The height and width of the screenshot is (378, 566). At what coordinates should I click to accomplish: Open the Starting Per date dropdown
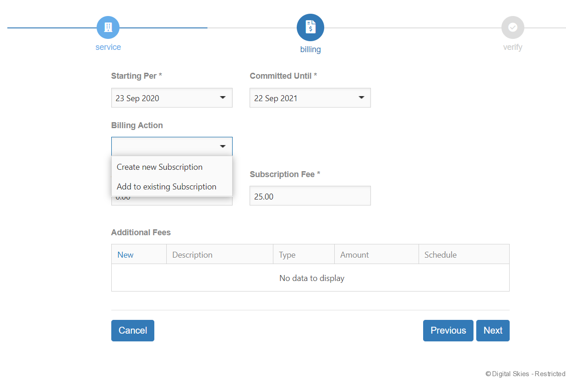click(x=172, y=98)
